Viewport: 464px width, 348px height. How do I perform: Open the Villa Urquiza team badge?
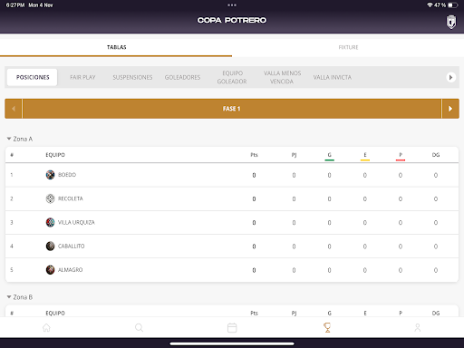coord(50,222)
